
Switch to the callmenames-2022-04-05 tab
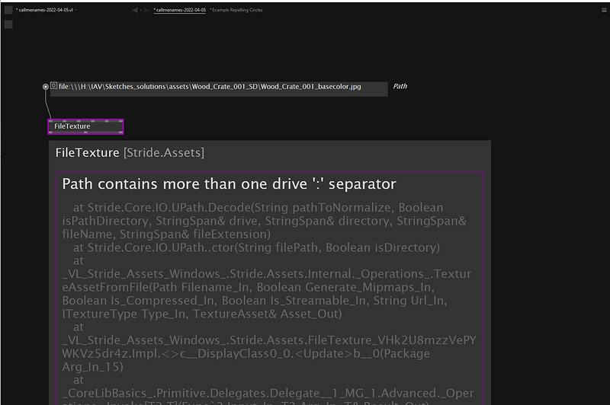(180, 10)
